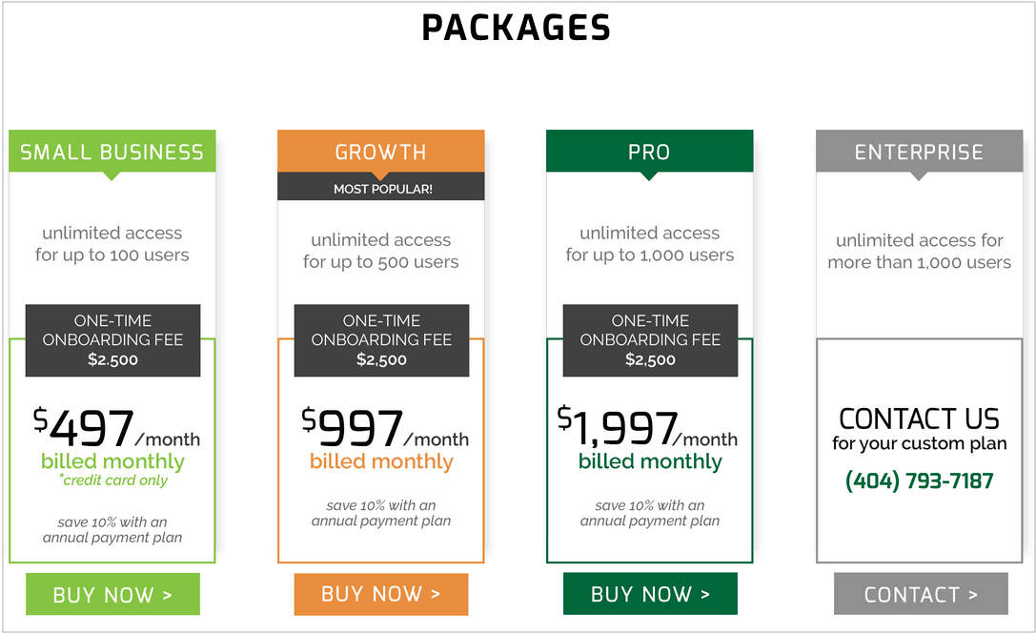The image size is (1036, 633).
Task: Click the PACKAGES page title
Action: coord(516,28)
